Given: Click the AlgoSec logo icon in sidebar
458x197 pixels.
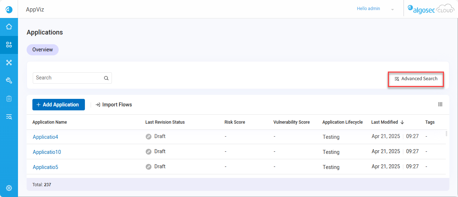Looking at the screenshot, I should (x=9, y=9).
